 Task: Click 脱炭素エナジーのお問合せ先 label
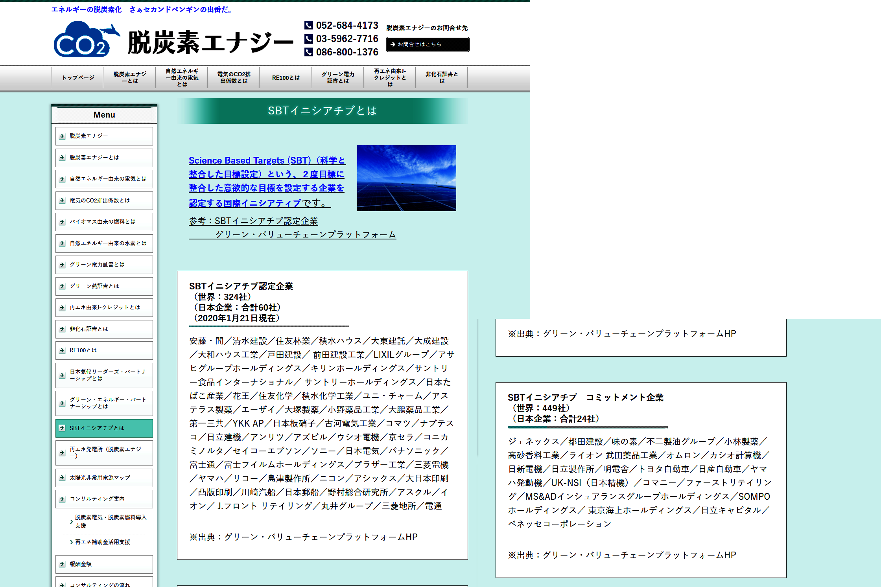427,28
